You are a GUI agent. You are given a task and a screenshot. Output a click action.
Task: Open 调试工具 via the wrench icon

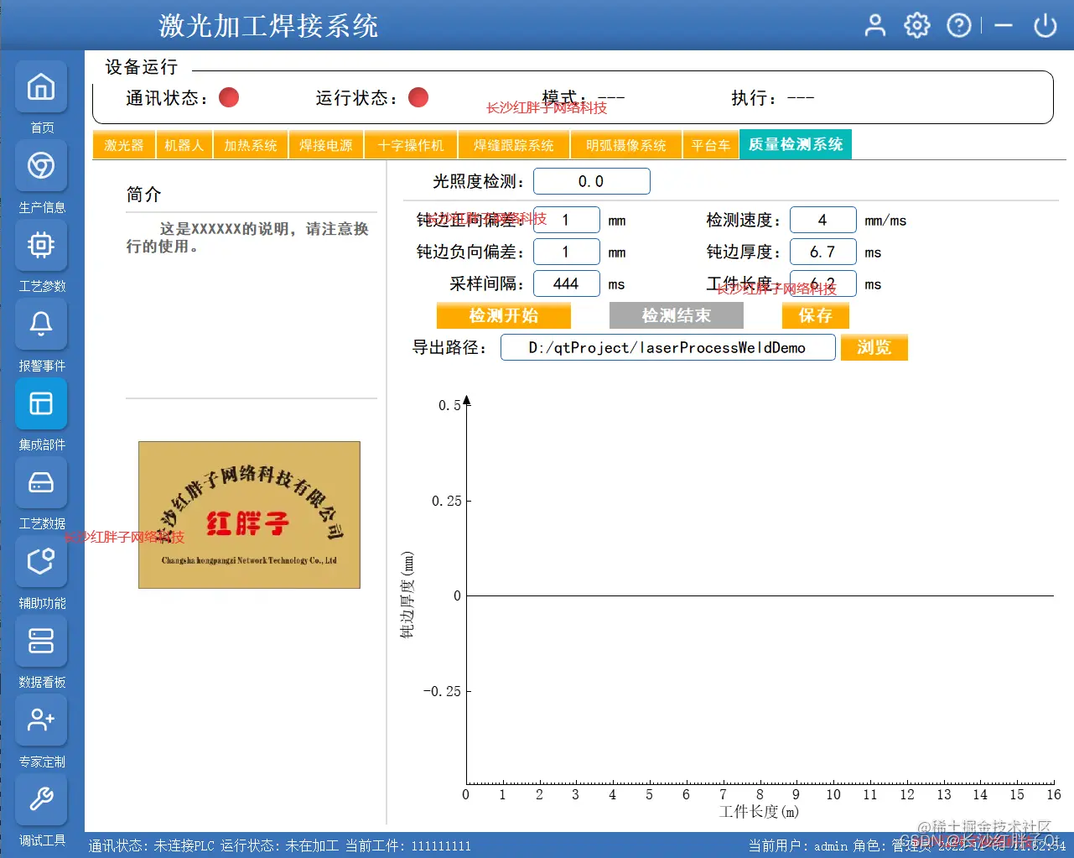[41, 798]
